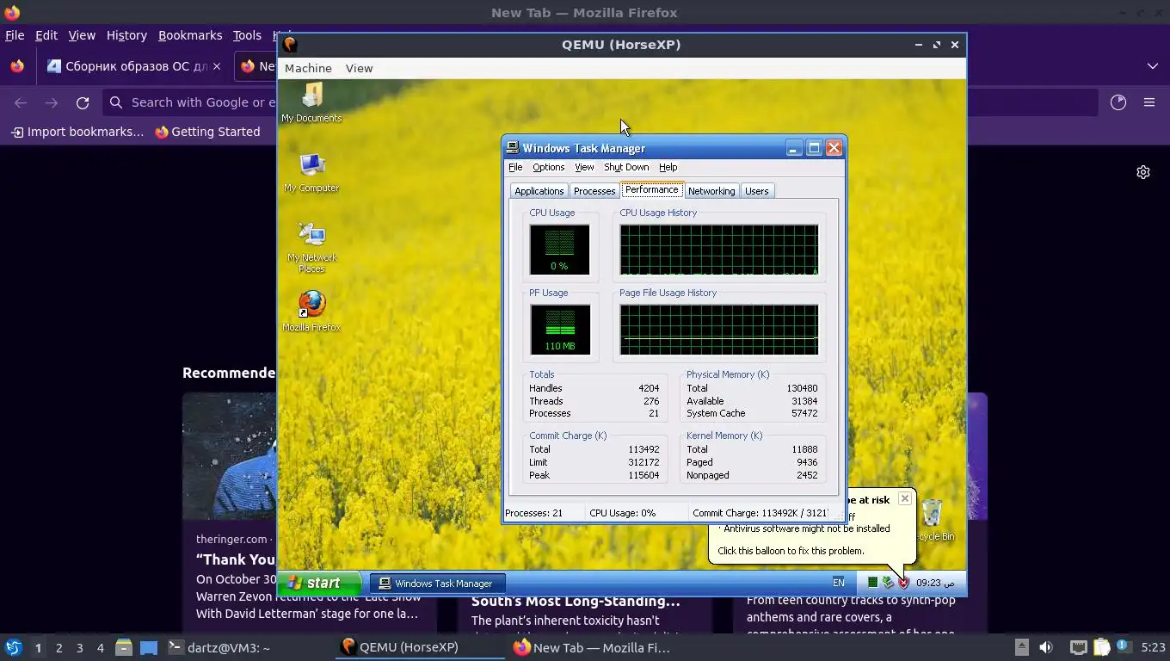
Task: Click the Task Manager title bar icon
Action: (x=512, y=148)
